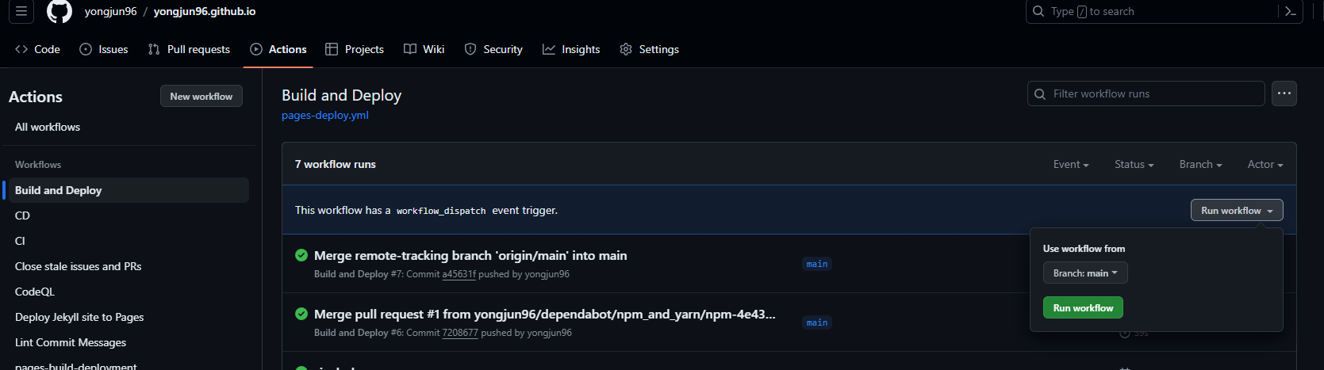1324x370 pixels.
Task: Expand the Status filter dropdown
Action: point(1134,164)
